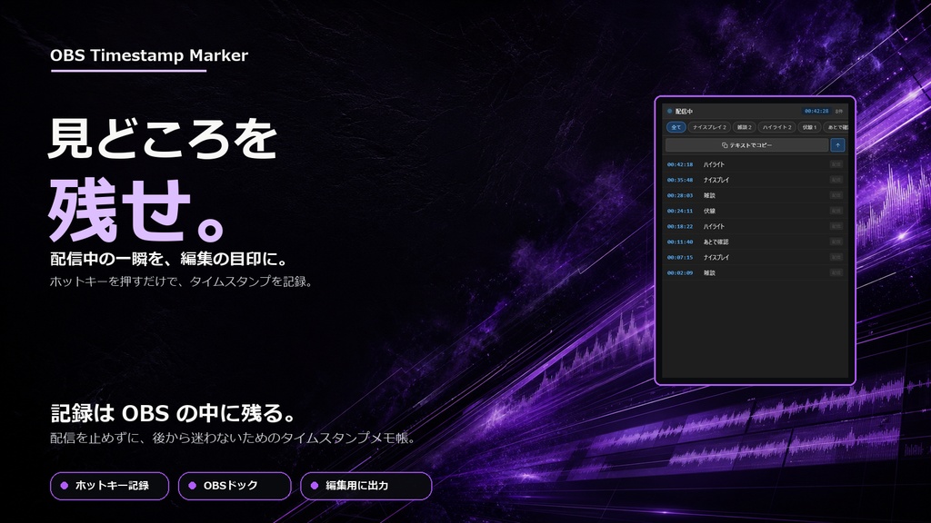
Task: Select the ナイスプレイ 2 filter chip
Action: tap(709, 127)
